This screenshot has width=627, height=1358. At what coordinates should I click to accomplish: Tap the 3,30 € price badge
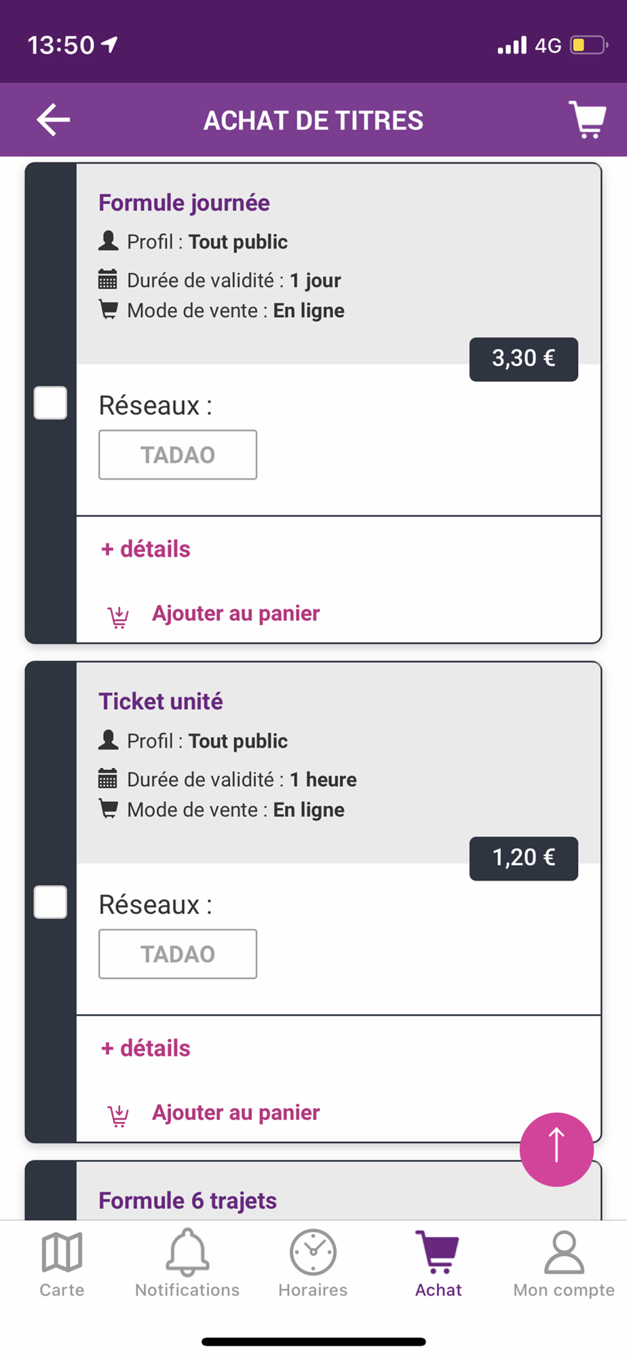[523, 359]
